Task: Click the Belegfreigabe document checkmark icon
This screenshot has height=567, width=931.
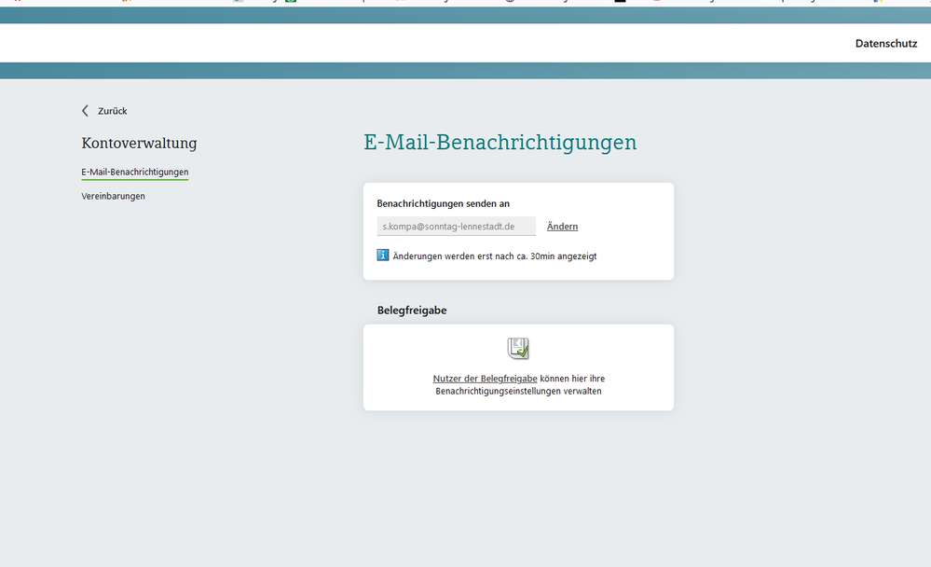Action: tap(518, 348)
